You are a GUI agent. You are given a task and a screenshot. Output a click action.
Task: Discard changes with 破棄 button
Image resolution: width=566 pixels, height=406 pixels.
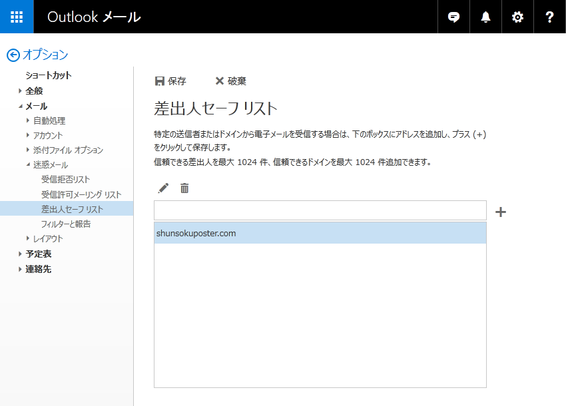[x=230, y=81]
